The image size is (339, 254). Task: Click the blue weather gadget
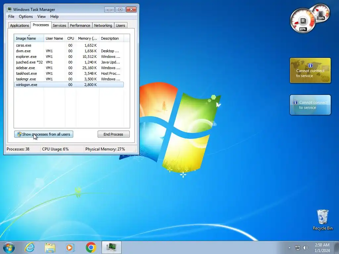click(310, 105)
